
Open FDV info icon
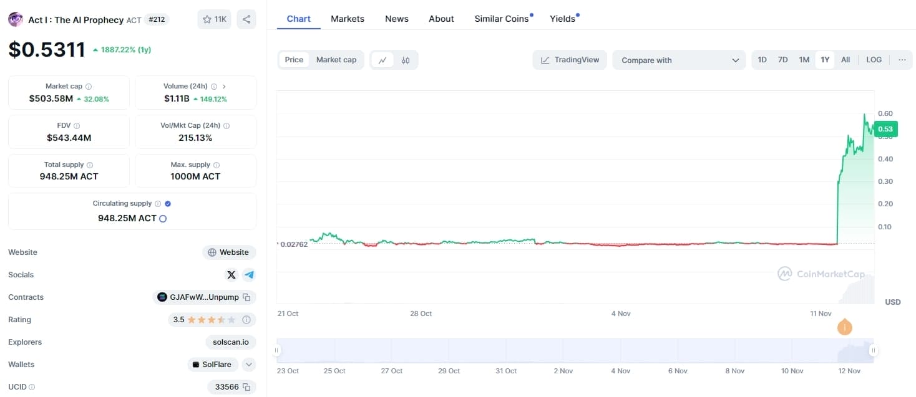[77, 126]
